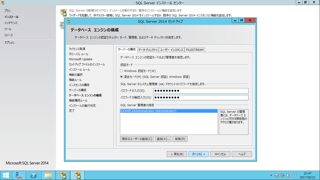Click the 次へ(N) button

point(198,154)
